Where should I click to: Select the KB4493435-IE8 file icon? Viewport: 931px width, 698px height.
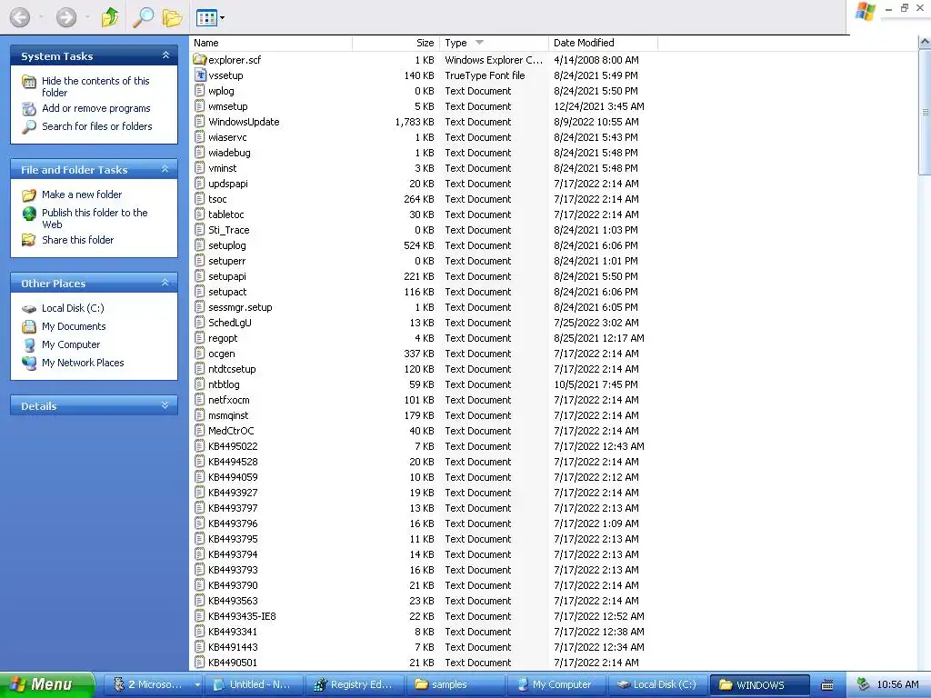(x=200, y=615)
